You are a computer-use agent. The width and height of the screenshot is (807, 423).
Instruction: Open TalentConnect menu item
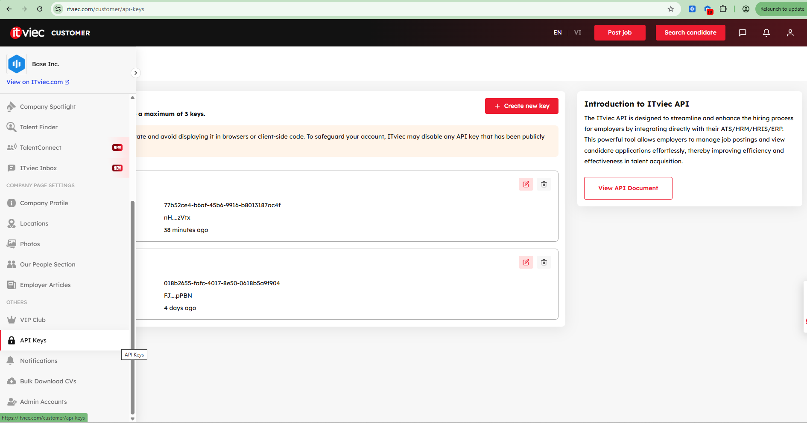coord(65,148)
